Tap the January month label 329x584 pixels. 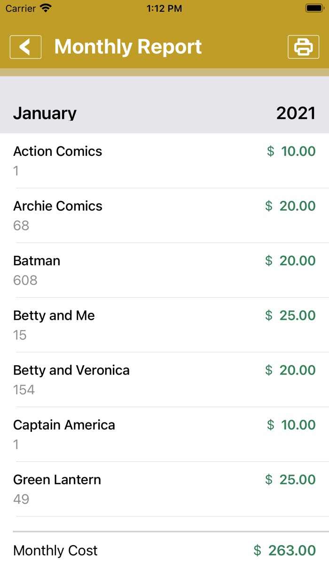pyautogui.click(x=45, y=113)
